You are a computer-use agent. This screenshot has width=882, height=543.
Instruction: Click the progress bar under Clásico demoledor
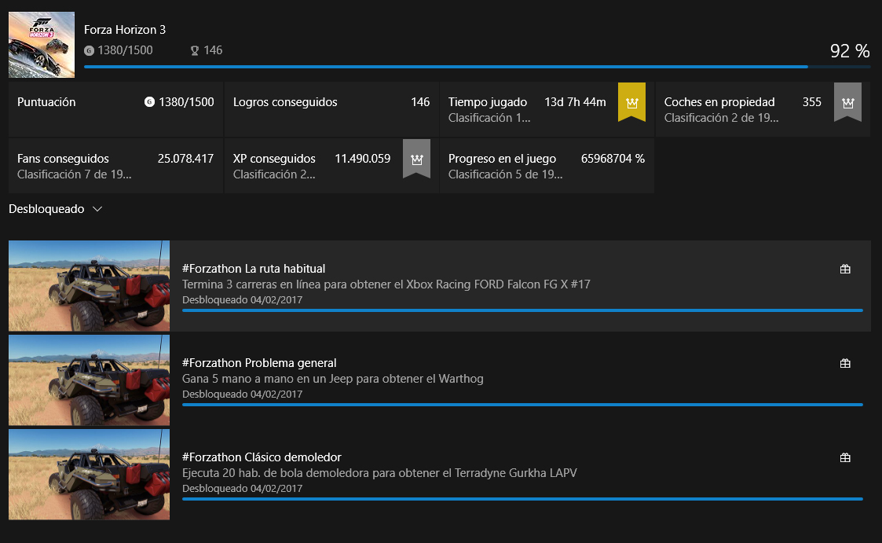[x=522, y=498]
